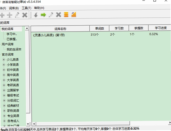Expand the 等级考试 tree node

click(4, 95)
